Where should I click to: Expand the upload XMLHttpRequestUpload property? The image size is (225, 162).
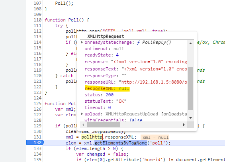(82, 114)
